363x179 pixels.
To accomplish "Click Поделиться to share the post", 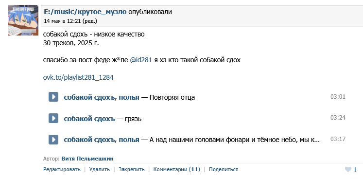I will pyautogui.click(x=224, y=169).
